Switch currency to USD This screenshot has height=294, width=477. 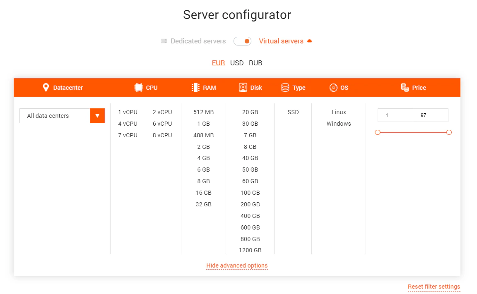(237, 63)
